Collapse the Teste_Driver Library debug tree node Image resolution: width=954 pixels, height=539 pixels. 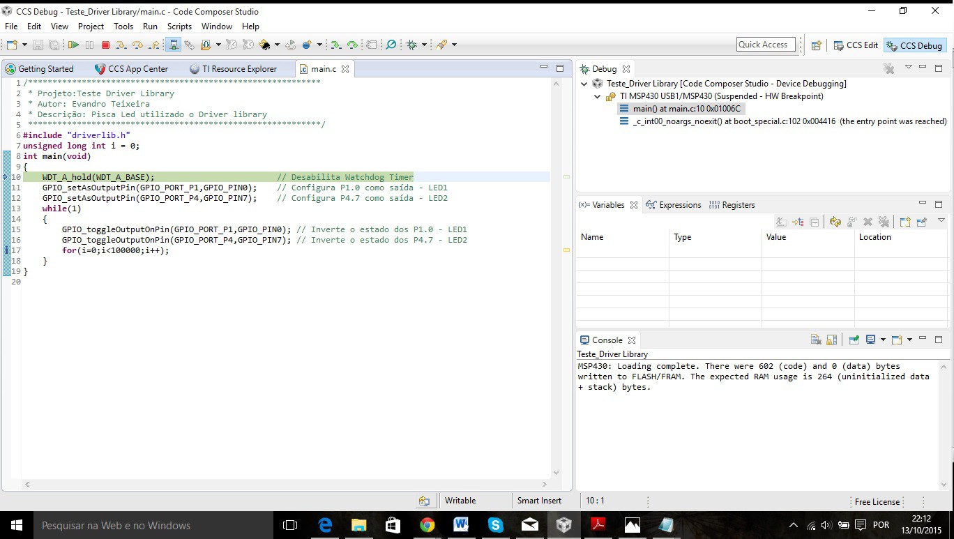tap(584, 84)
